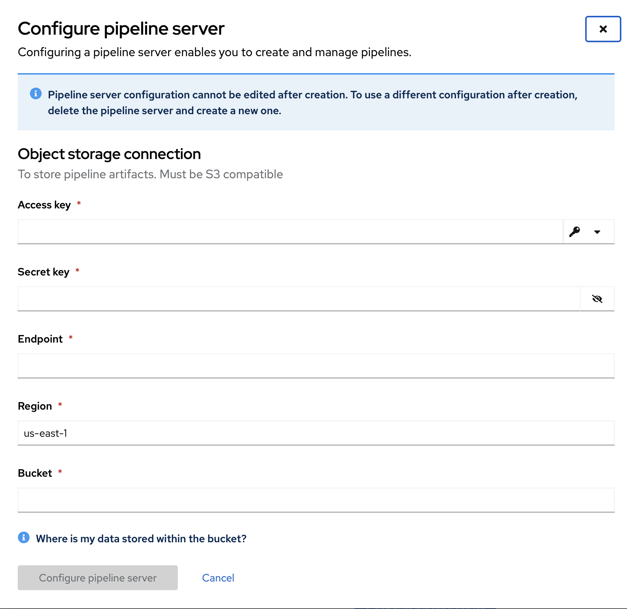Click the subtitle about enabling pipeline management
Image resolution: width=627 pixels, height=609 pixels.
coord(214,52)
